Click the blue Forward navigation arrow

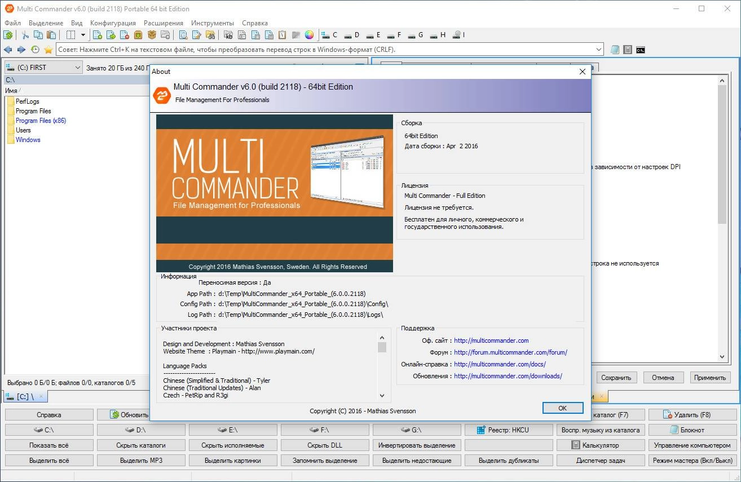tap(21, 50)
